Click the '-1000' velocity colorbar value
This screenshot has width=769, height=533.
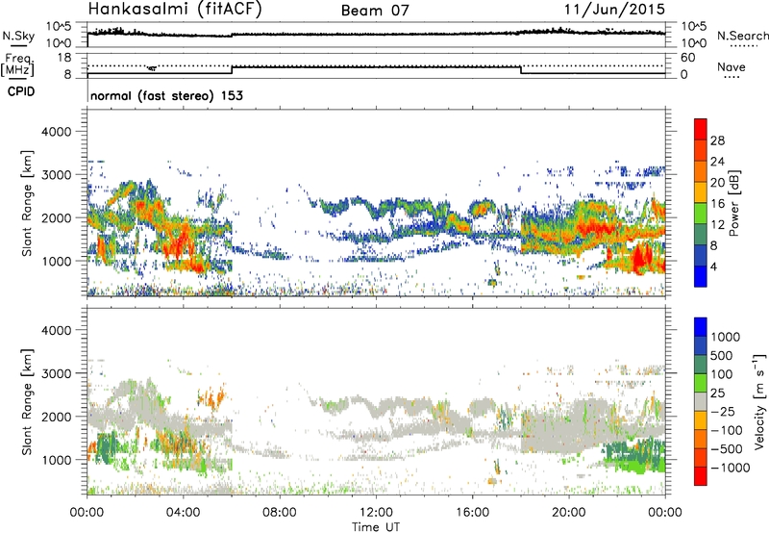[731, 468]
